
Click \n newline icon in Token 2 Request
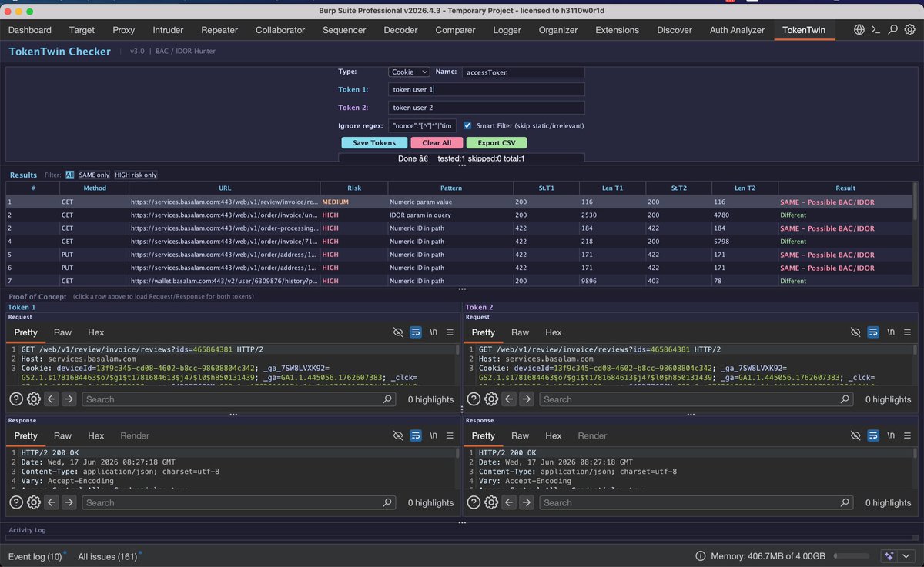tap(891, 332)
